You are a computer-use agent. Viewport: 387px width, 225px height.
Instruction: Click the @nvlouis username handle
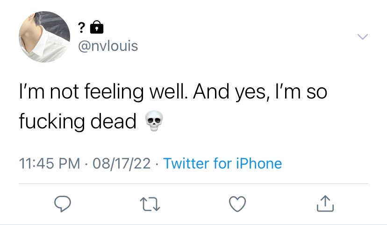(107, 46)
